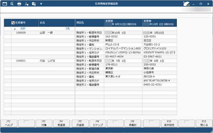Click the 2名 total count

click(67, 28)
